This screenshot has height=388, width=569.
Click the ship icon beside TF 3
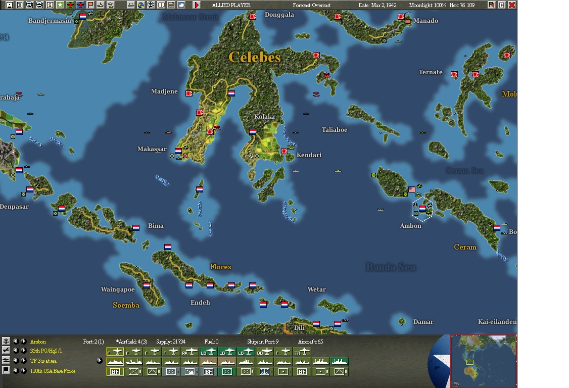tap(6, 360)
